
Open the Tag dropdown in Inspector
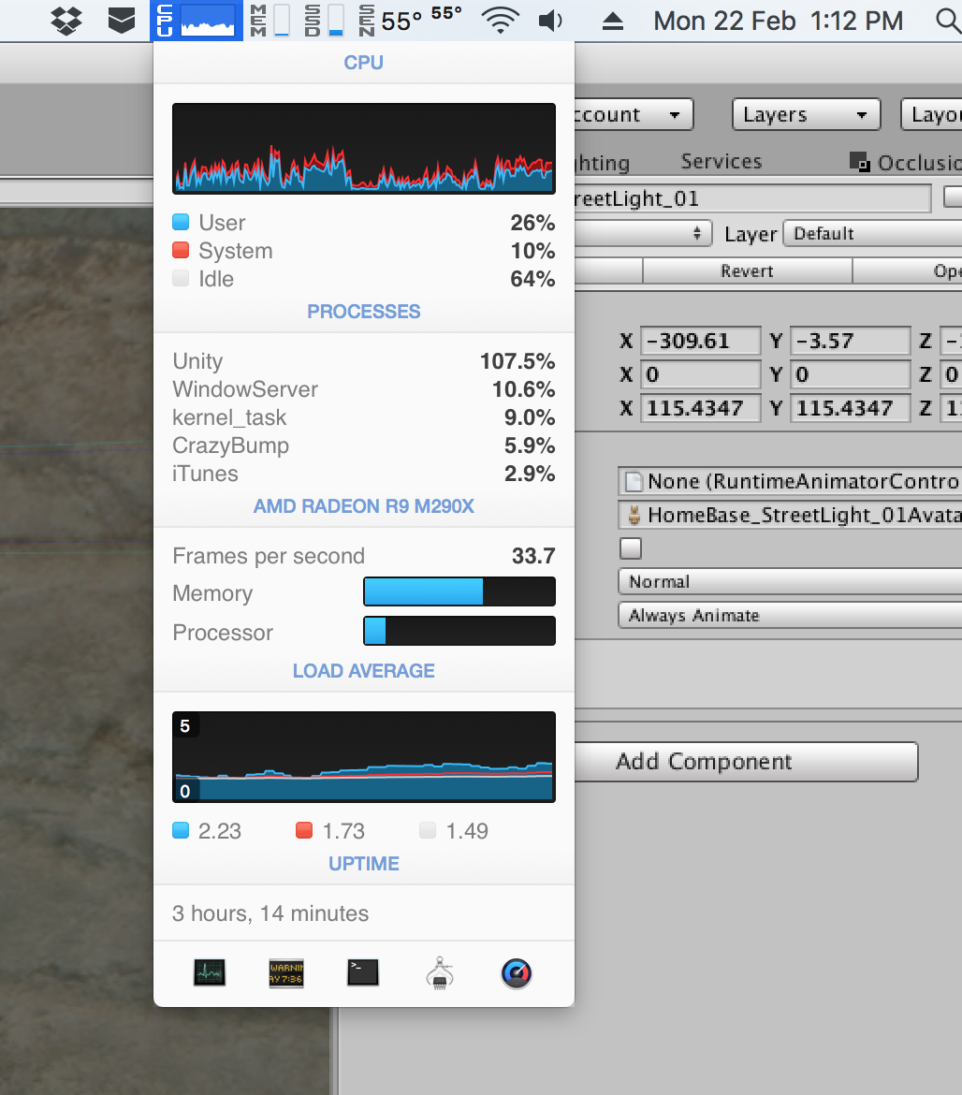pos(643,233)
